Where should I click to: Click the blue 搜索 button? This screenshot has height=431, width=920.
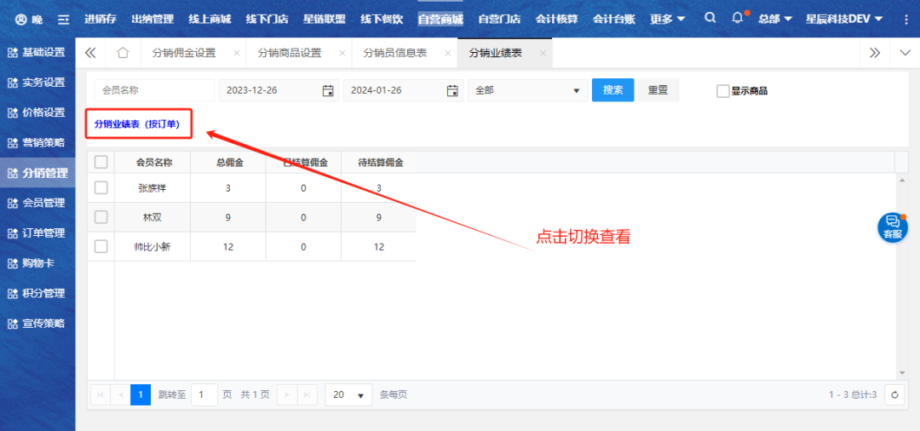click(612, 90)
